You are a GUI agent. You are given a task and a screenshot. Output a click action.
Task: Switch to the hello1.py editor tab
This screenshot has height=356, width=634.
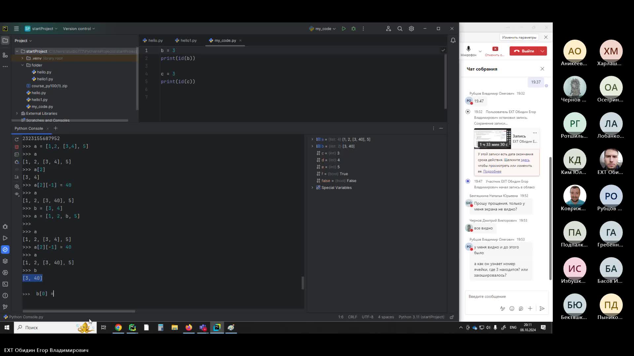click(186, 41)
